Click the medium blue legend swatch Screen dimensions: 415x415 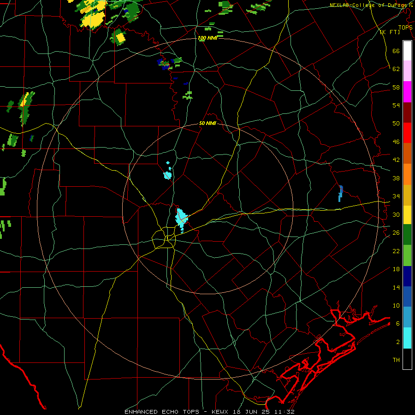tap(407, 296)
